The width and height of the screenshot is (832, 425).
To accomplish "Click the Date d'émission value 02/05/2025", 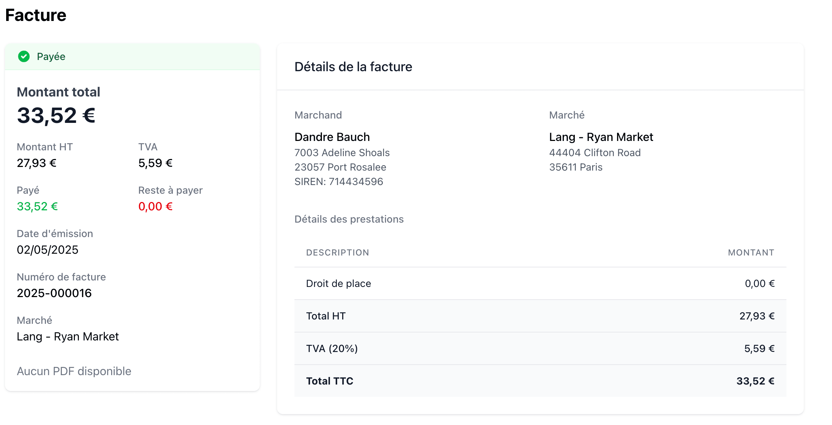I will 48,249.
